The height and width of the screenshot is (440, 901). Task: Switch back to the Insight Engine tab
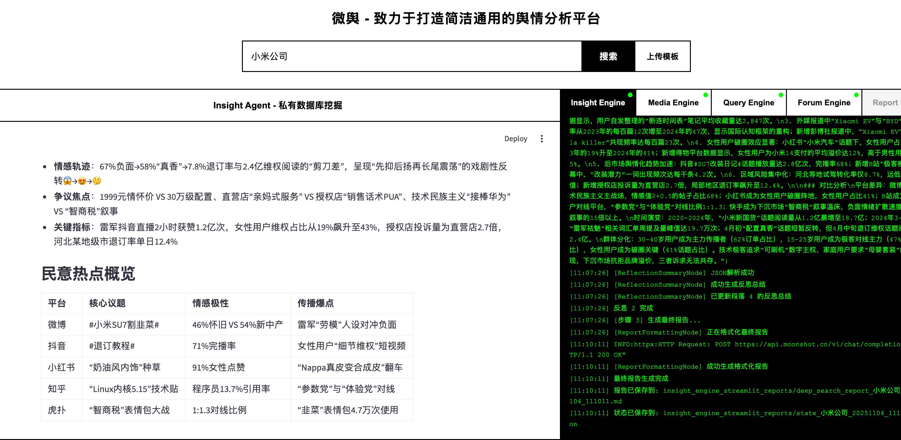(x=598, y=103)
